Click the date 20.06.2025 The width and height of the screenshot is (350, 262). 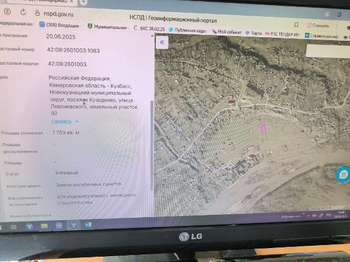click(61, 37)
